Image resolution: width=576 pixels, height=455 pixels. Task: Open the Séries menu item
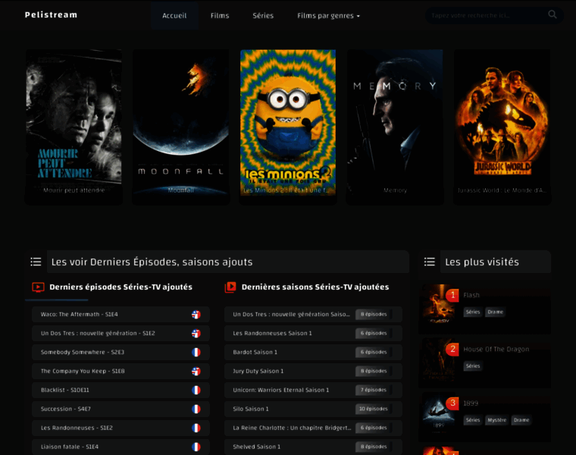click(263, 16)
